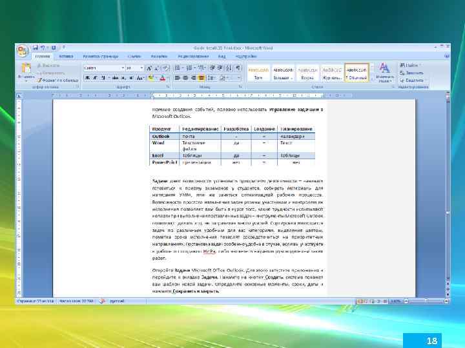465x348 pixels.
Task: Zoom out with the minus button
Action: [x=407, y=301]
